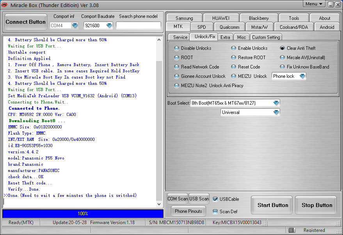Open the Phone lock dropdown
Screen dimensions: 343x235
pyautogui.click(x=302, y=76)
